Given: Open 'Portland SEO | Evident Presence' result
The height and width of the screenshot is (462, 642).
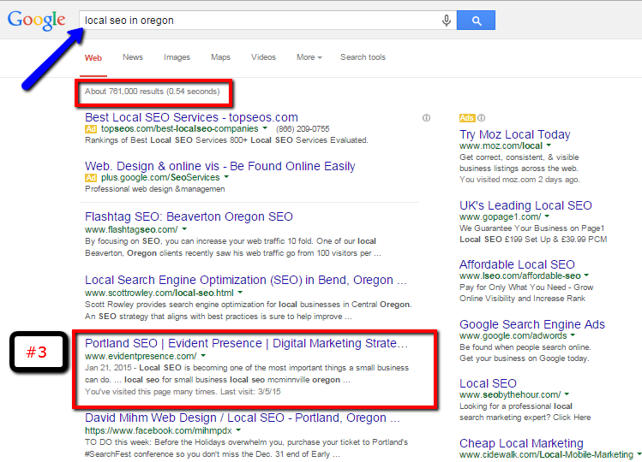Looking at the screenshot, I should tap(247, 343).
